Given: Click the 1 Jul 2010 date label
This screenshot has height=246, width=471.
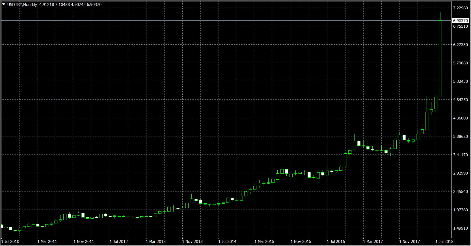Looking at the screenshot, I should pos(10,241).
